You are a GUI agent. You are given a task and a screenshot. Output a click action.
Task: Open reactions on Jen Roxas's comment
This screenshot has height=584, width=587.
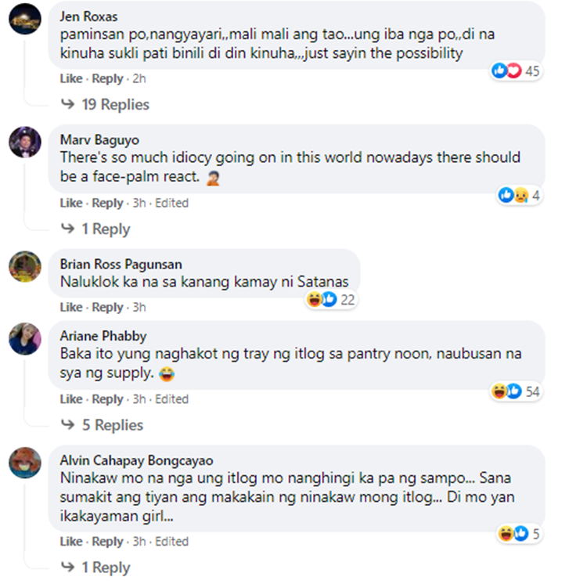(517, 70)
